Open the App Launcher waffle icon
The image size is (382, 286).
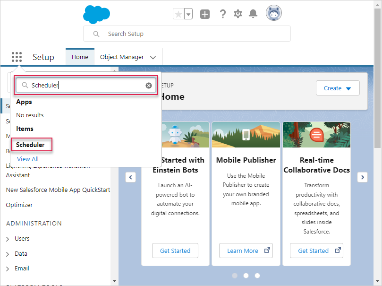pos(17,57)
